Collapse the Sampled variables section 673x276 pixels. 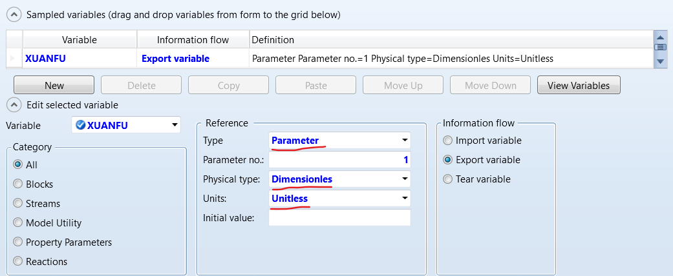[x=14, y=14]
